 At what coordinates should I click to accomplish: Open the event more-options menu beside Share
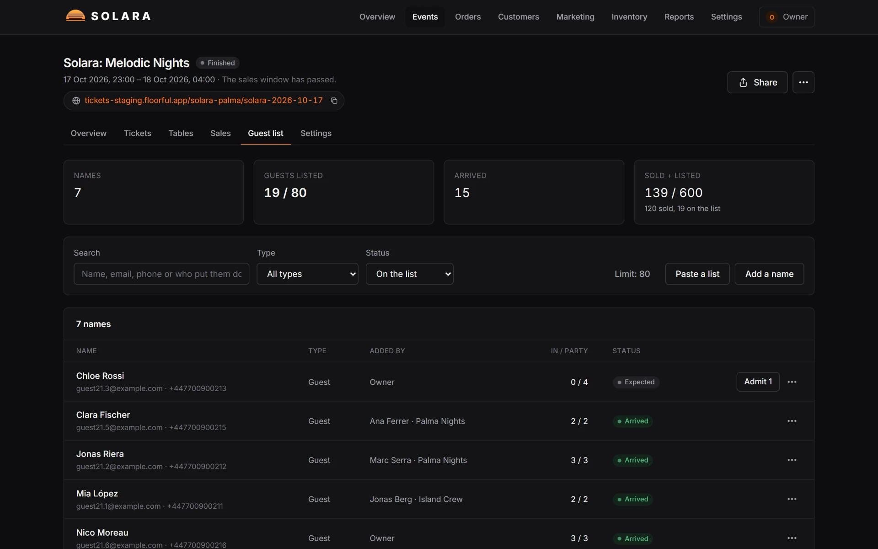pos(803,82)
